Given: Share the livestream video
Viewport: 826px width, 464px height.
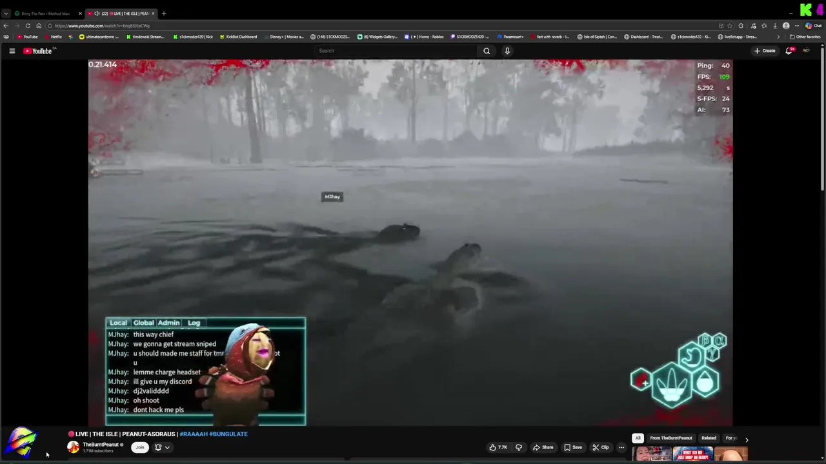Looking at the screenshot, I should (x=543, y=447).
